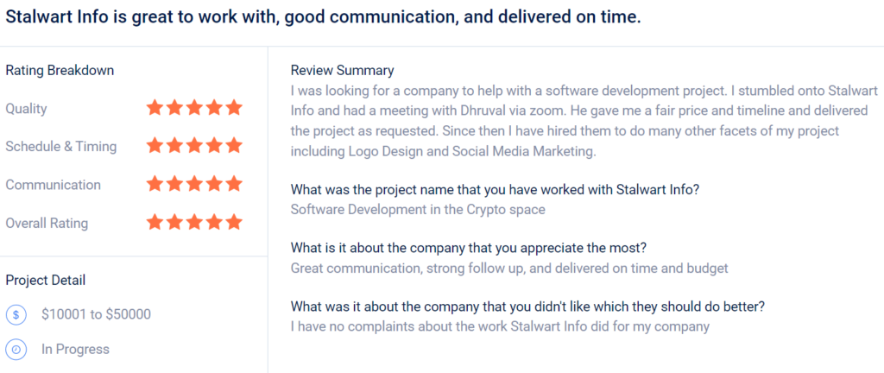
Task: Click the Overall Rating label
Action: pos(47,223)
